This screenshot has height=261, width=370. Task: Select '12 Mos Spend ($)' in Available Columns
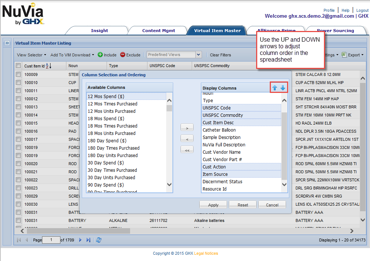point(126,96)
